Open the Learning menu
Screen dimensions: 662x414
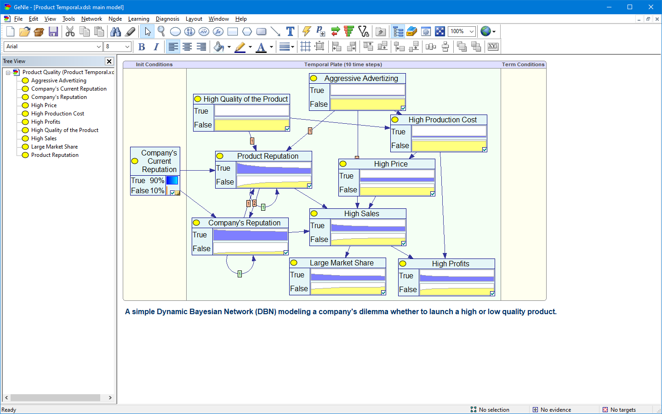tap(138, 19)
